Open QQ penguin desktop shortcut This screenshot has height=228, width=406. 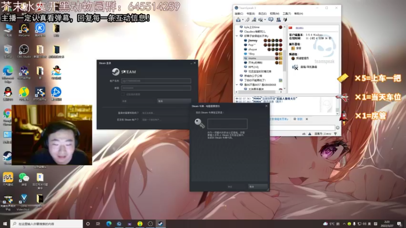pyautogui.click(x=8, y=94)
